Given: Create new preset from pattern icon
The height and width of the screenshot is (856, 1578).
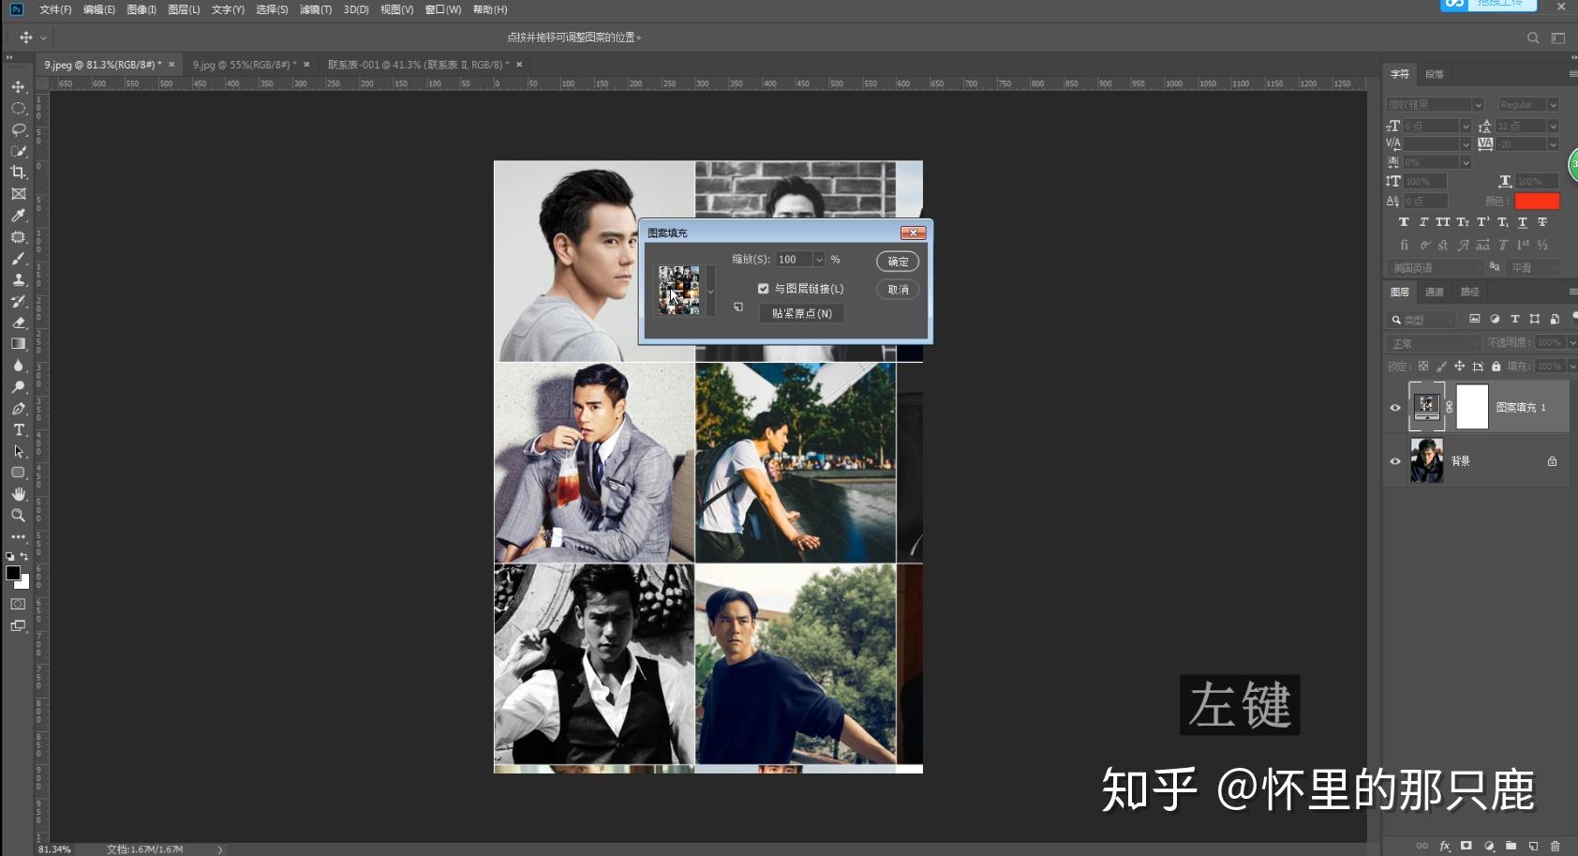Looking at the screenshot, I should pos(738,307).
